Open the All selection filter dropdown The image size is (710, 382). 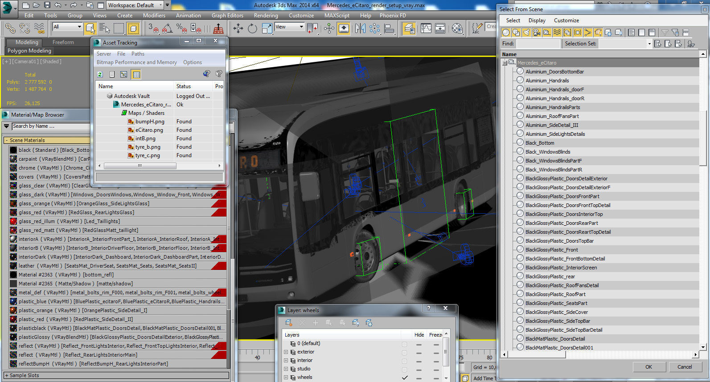click(67, 27)
